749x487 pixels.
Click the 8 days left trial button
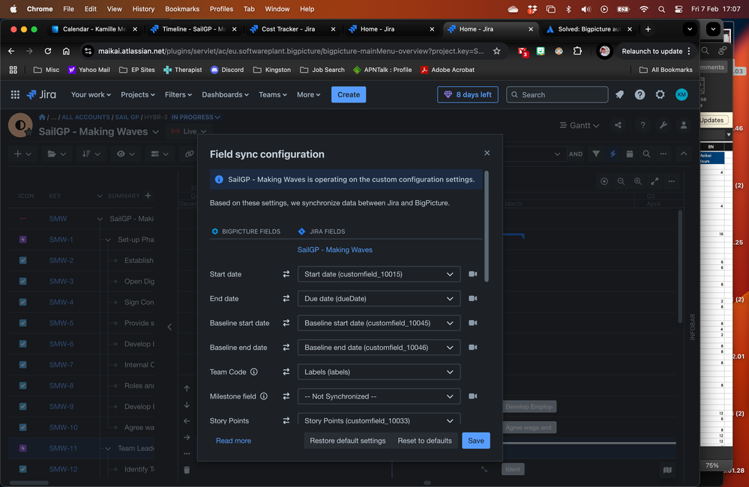(468, 94)
